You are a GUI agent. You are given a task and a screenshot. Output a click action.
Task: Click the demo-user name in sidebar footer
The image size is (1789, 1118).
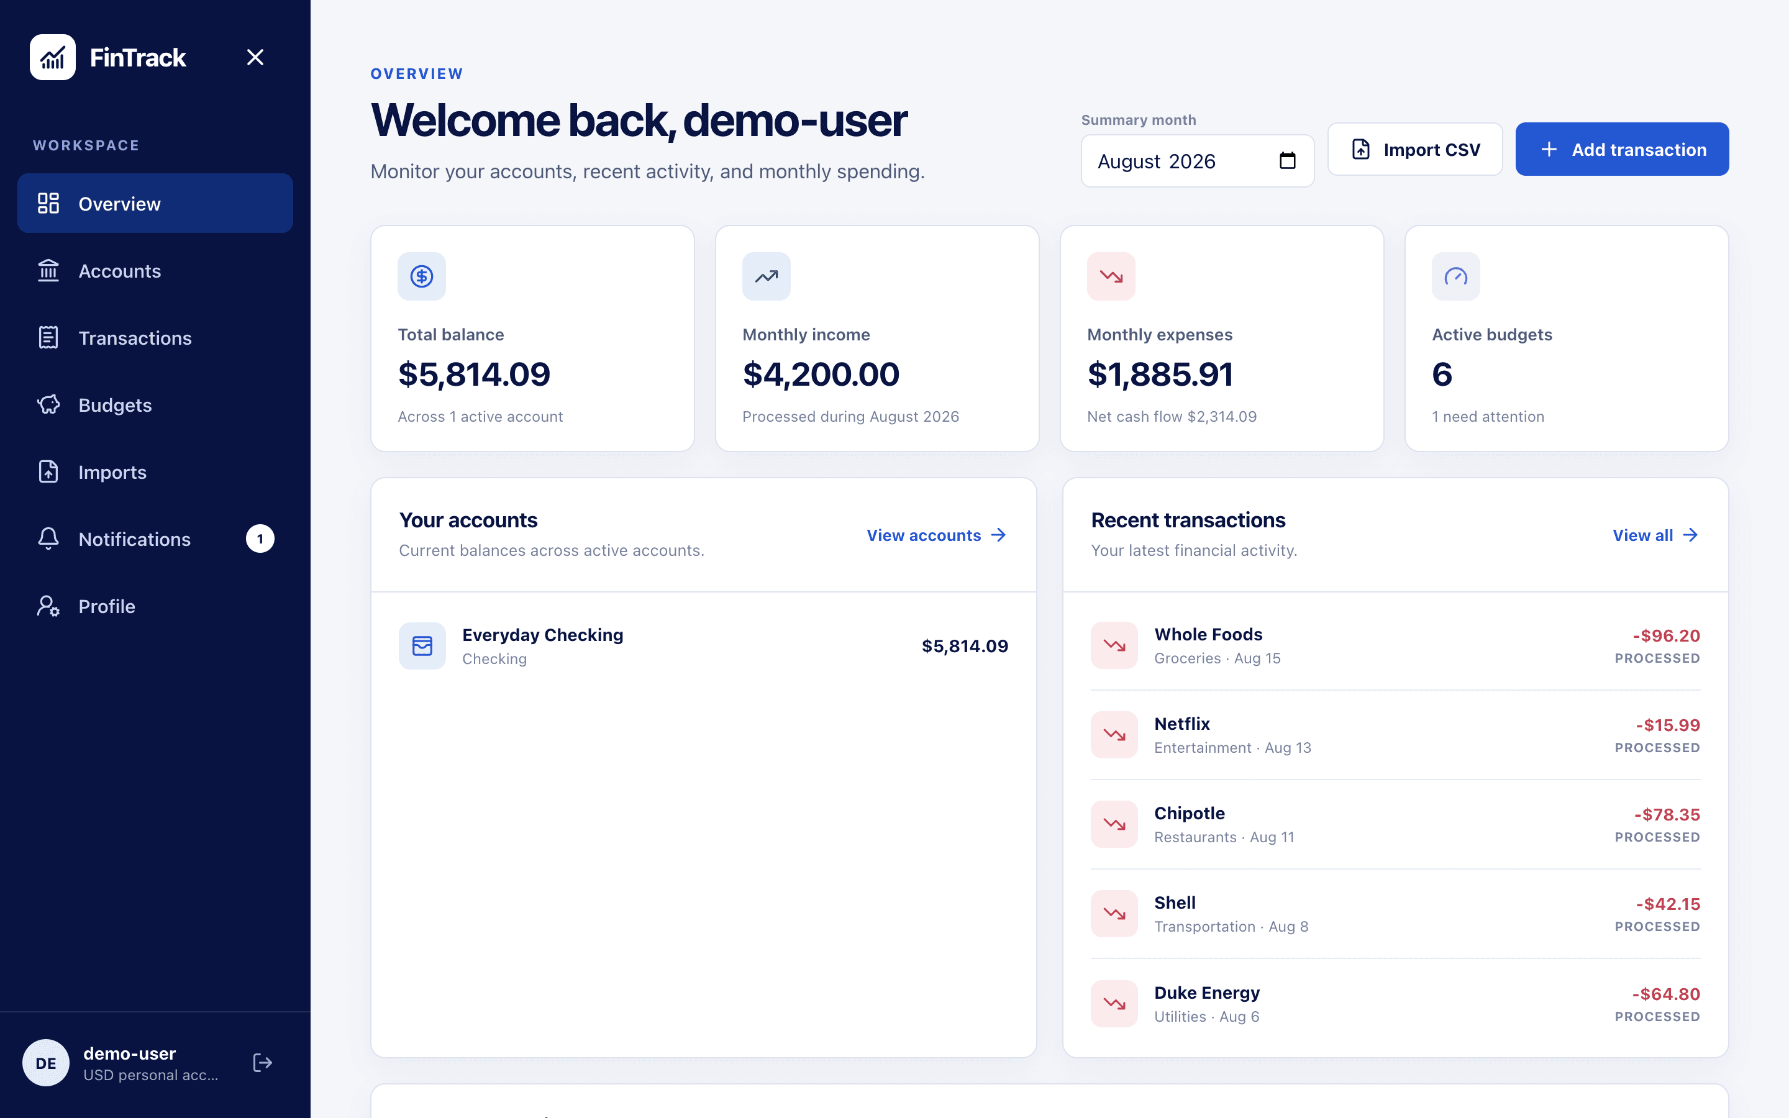[129, 1053]
